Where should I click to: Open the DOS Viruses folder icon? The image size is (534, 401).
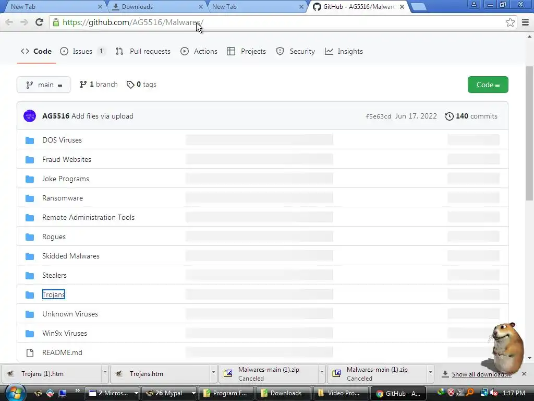[x=30, y=140]
